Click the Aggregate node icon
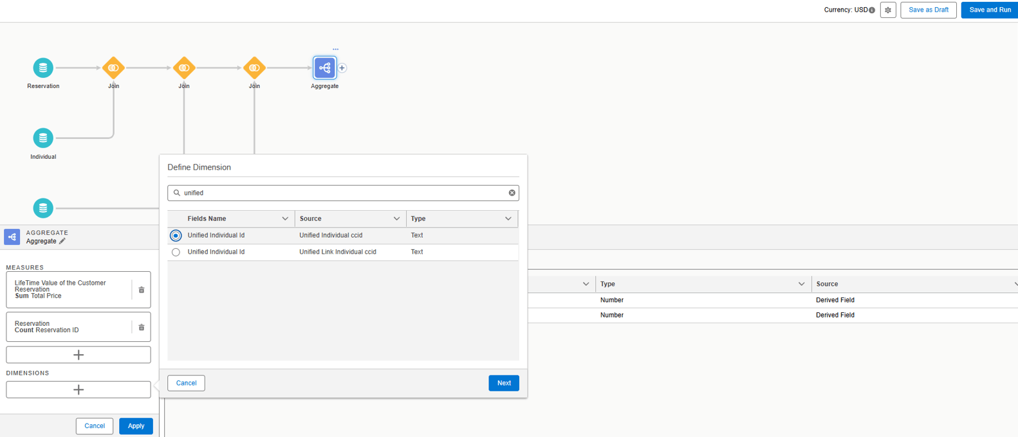1018x437 pixels. coord(324,67)
